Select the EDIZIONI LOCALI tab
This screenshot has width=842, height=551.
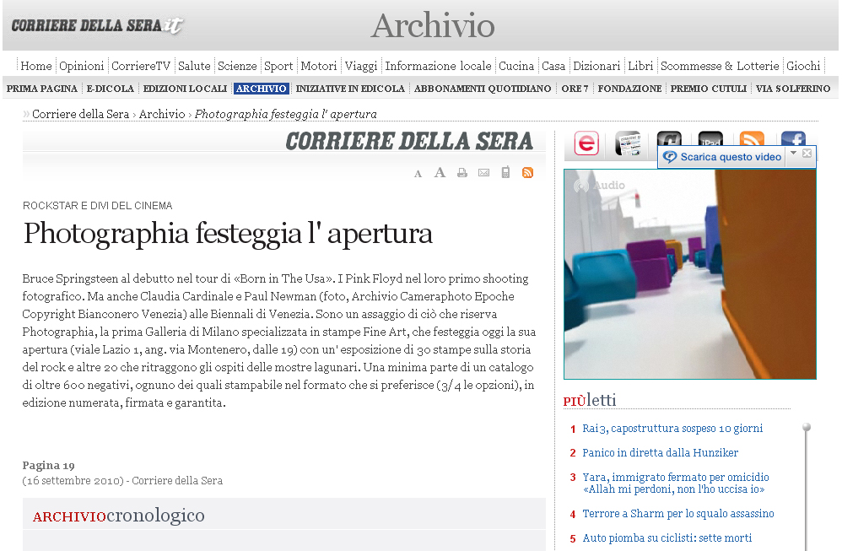[x=185, y=89]
